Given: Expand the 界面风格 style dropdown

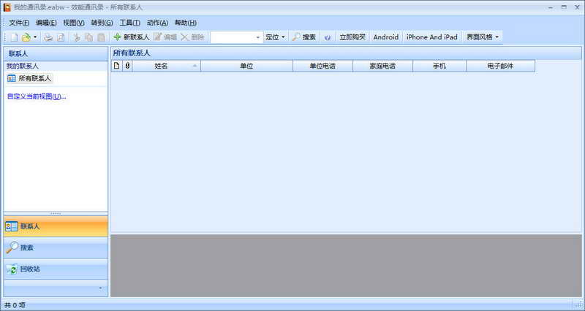Looking at the screenshot, I should [x=483, y=37].
